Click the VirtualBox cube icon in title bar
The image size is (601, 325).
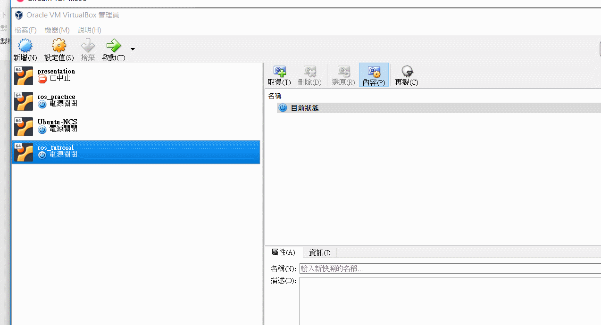19,15
